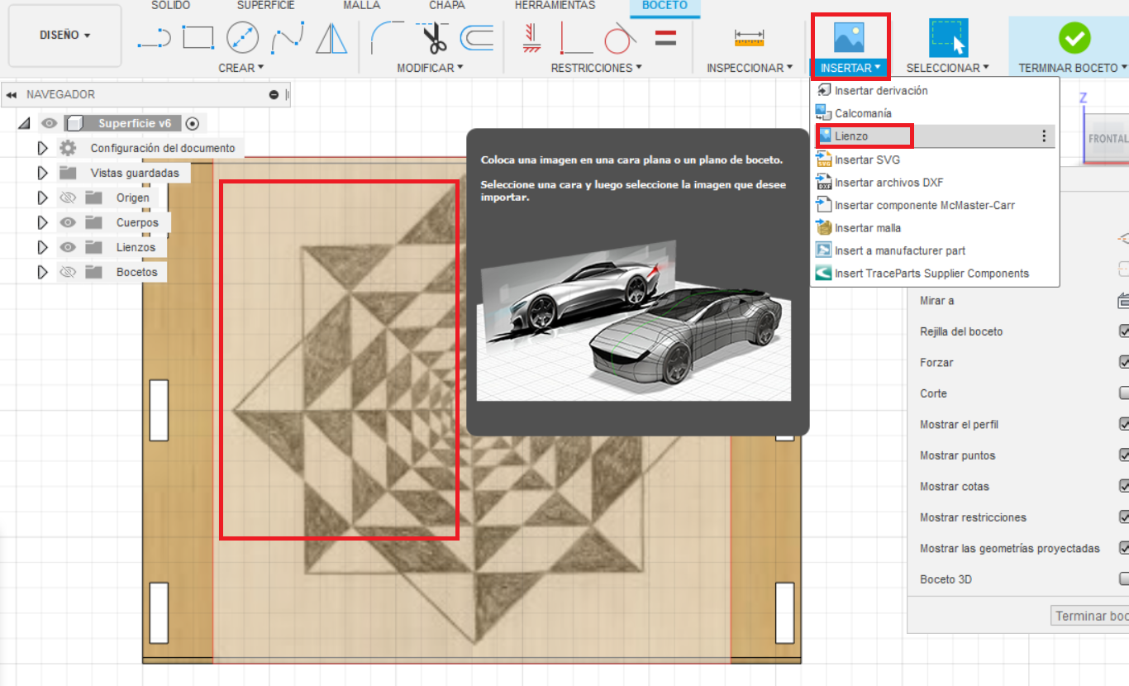Select the Trim scissors tool

432,38
